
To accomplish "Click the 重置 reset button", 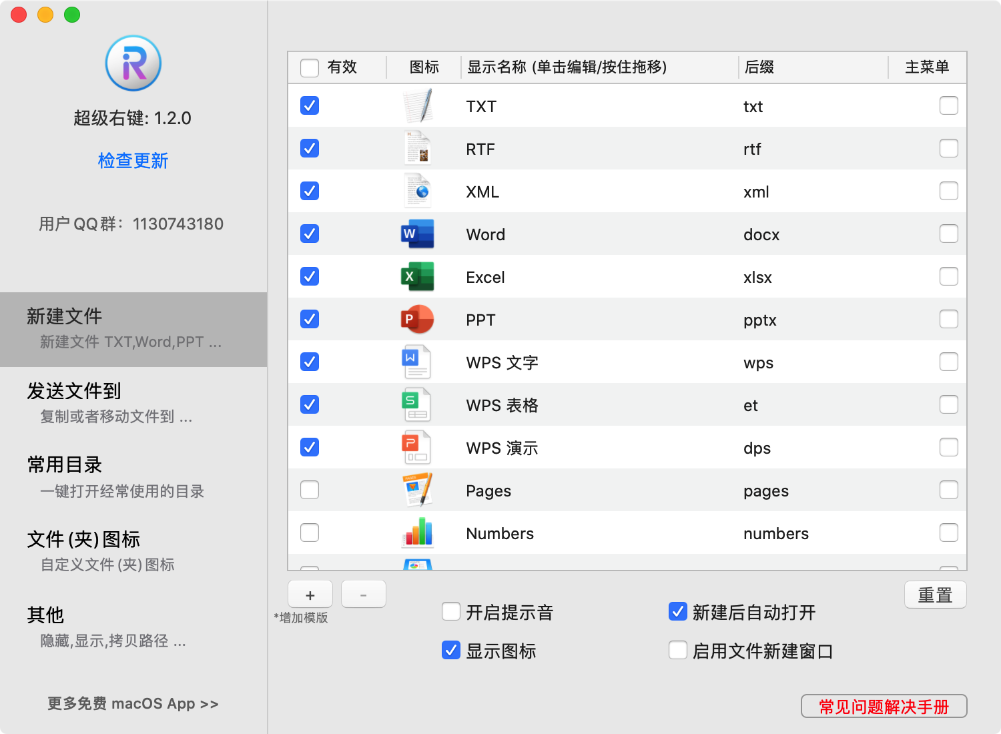I will [935, 595].
